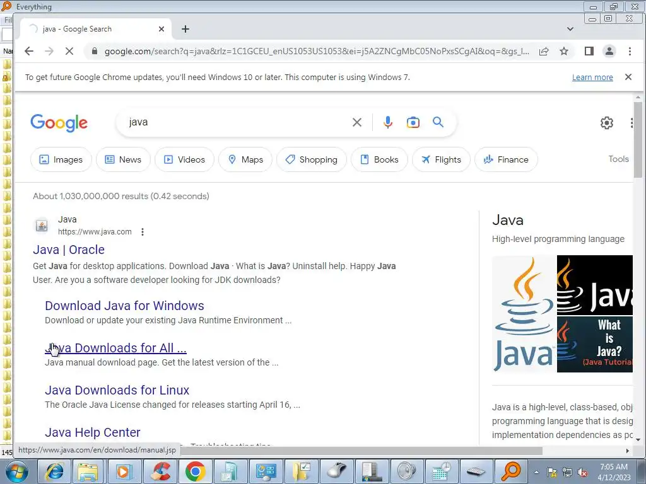This screenshot has width=646, height=484.
Task: Click the vertical scrollbar of the page
Action: coord(638,140)
